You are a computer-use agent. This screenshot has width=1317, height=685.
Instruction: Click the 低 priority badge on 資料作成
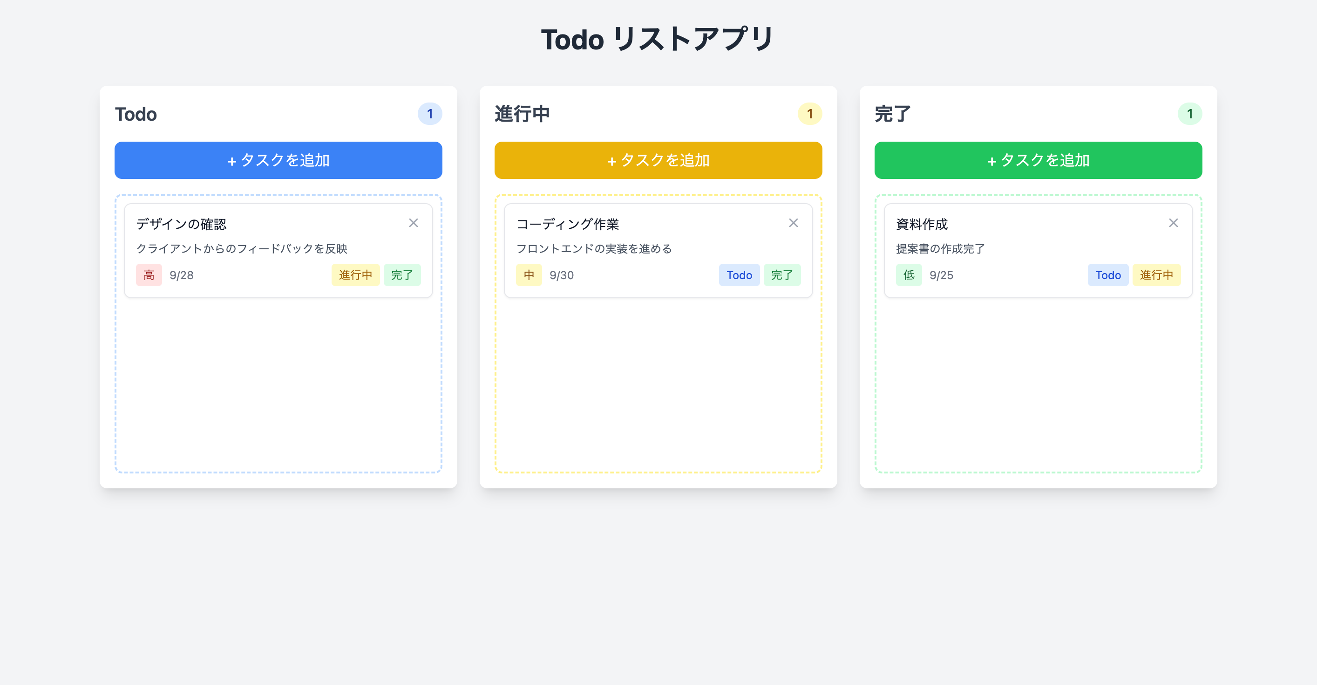909,275
